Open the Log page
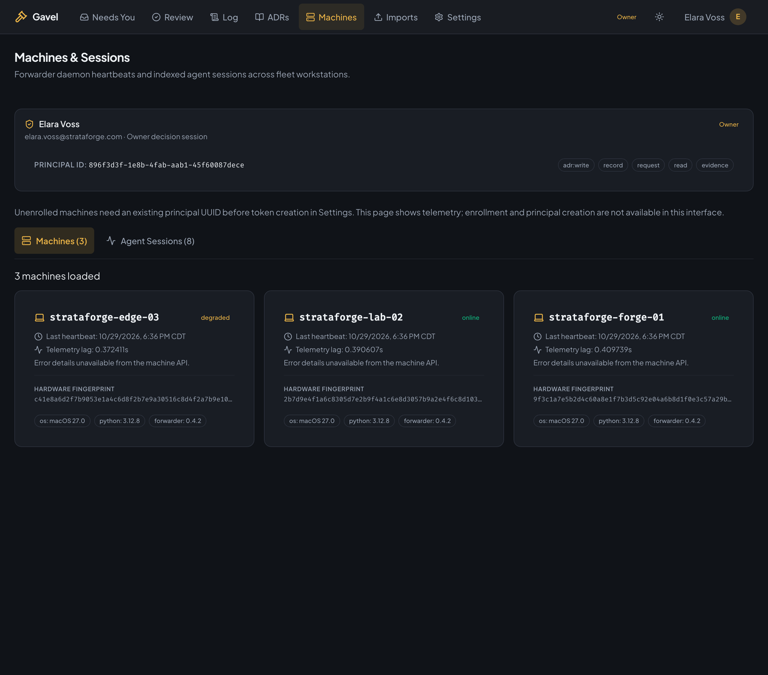Viewport: 768px width, 675px height. 224,17
